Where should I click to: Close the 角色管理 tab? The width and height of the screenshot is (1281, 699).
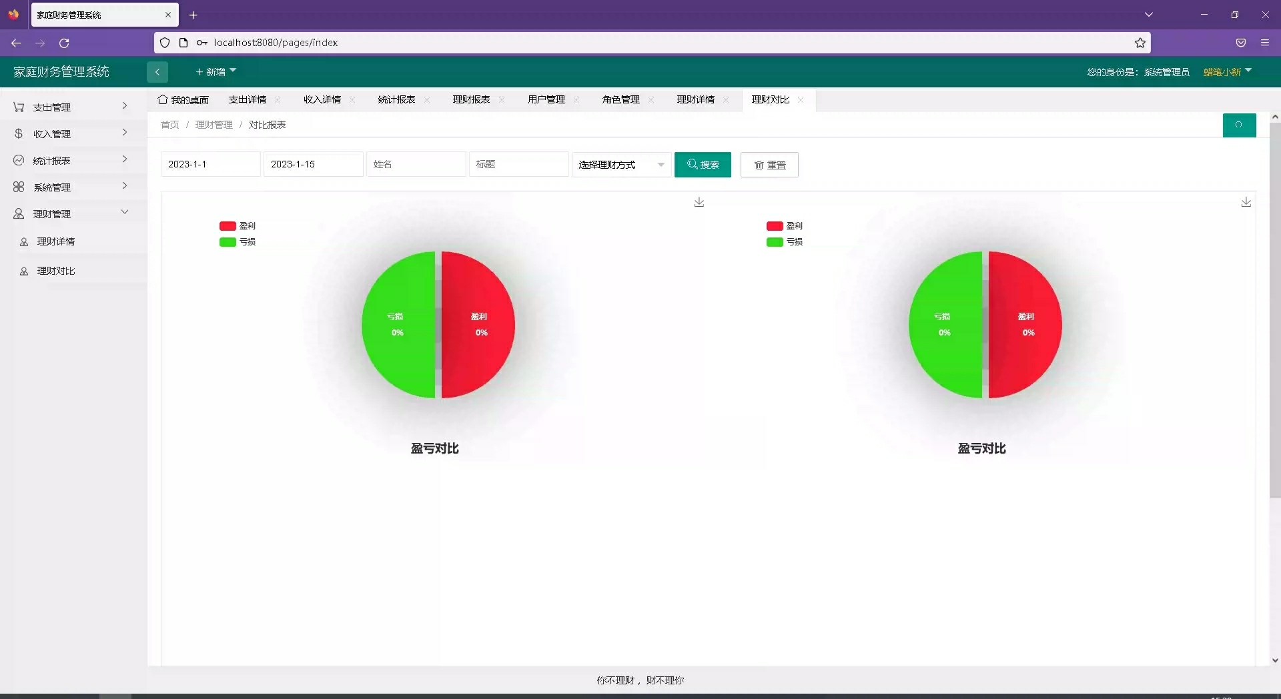[x=651, y=100]
